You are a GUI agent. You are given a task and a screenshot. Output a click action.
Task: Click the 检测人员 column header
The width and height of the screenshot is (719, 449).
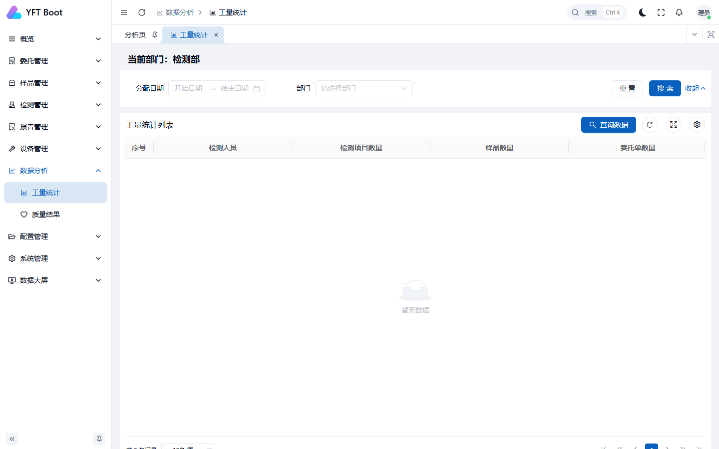point(223,148)
